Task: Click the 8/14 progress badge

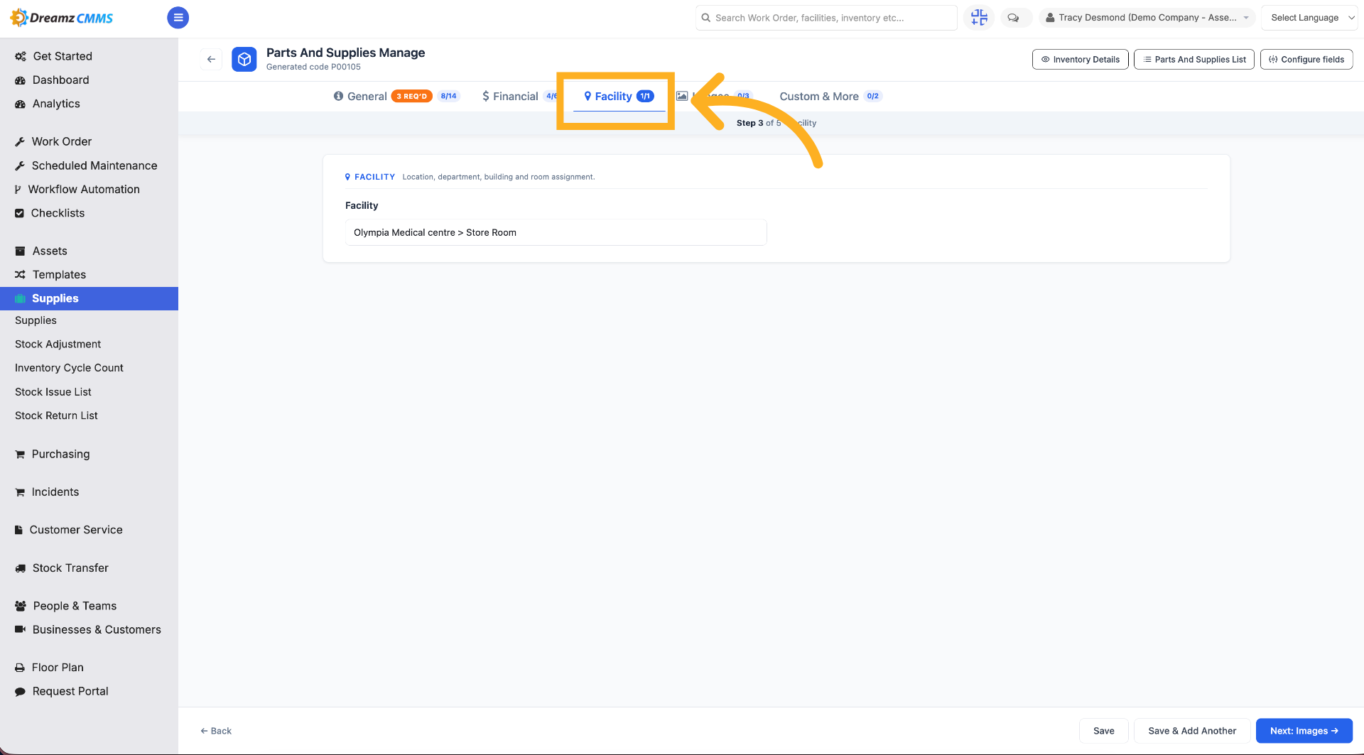Action: (x=448, y=97)
